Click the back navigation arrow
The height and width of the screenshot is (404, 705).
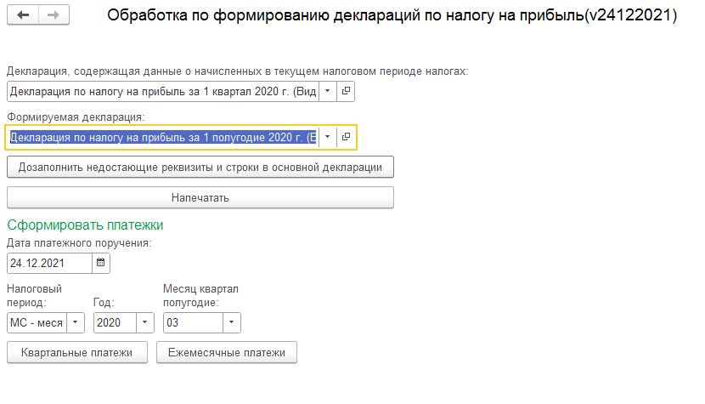coord(24,16)
